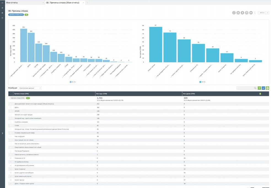Click the green plus next to the table pill
This screenshot has height=188, width=271.
tap(28, 98)
